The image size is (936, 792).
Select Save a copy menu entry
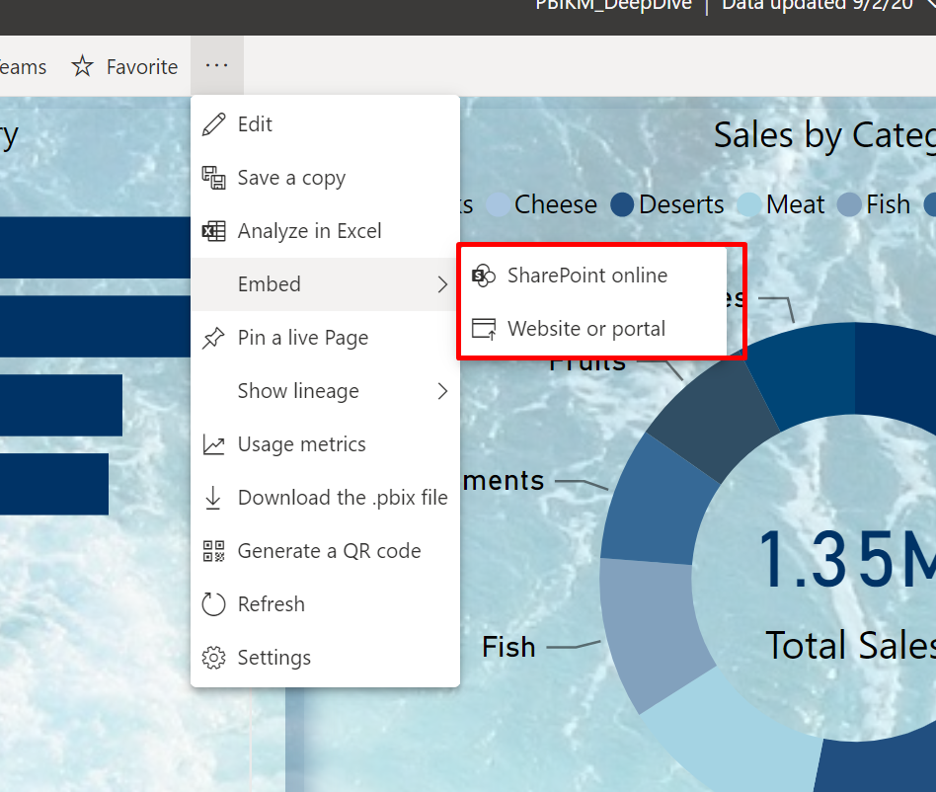[326, 178]
